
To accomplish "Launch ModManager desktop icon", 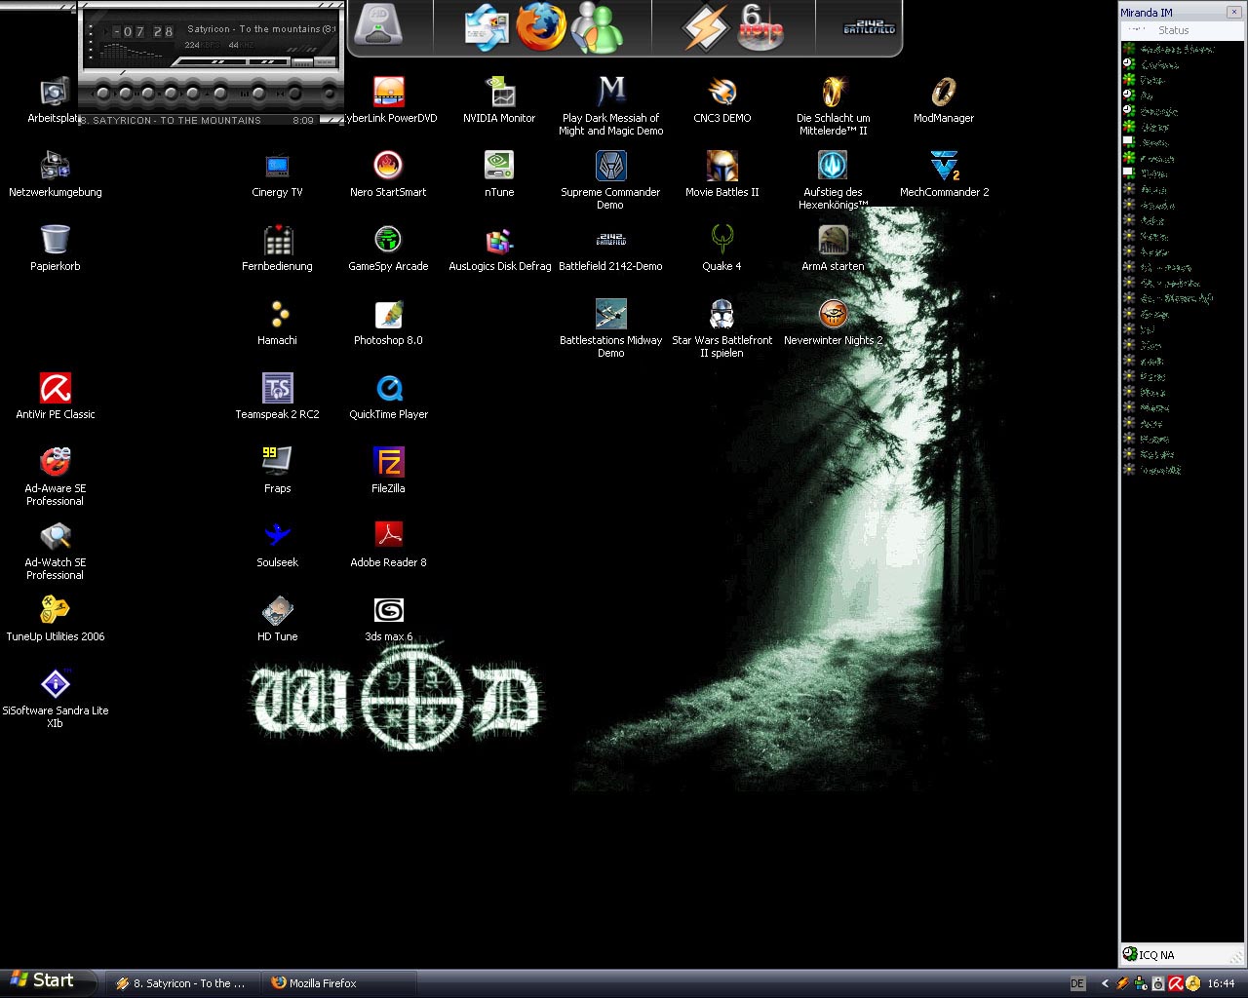I will 944,100.
